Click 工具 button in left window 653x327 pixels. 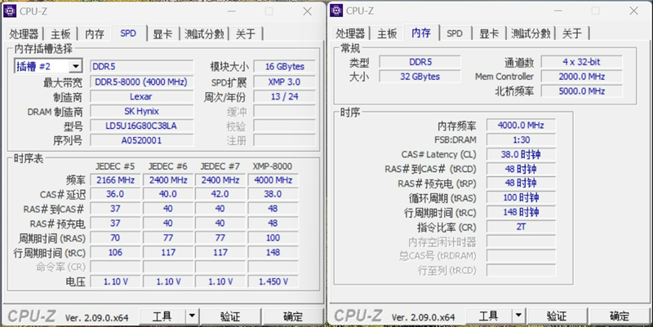162,316
